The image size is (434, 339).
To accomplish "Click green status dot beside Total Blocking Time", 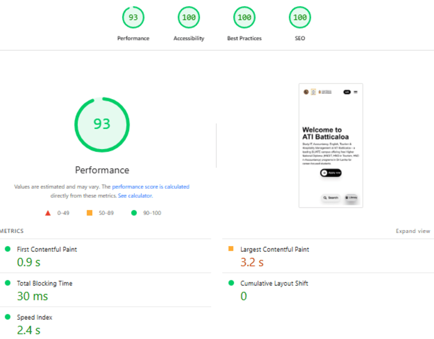I will click(x=8, y=283).
